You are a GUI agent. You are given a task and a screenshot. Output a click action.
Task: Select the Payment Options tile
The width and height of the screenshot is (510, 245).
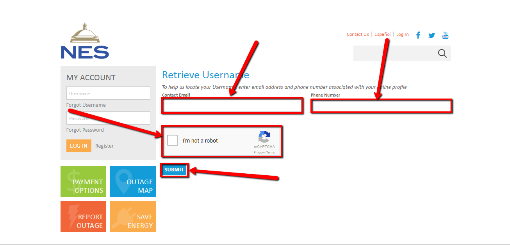coord(83,181)
